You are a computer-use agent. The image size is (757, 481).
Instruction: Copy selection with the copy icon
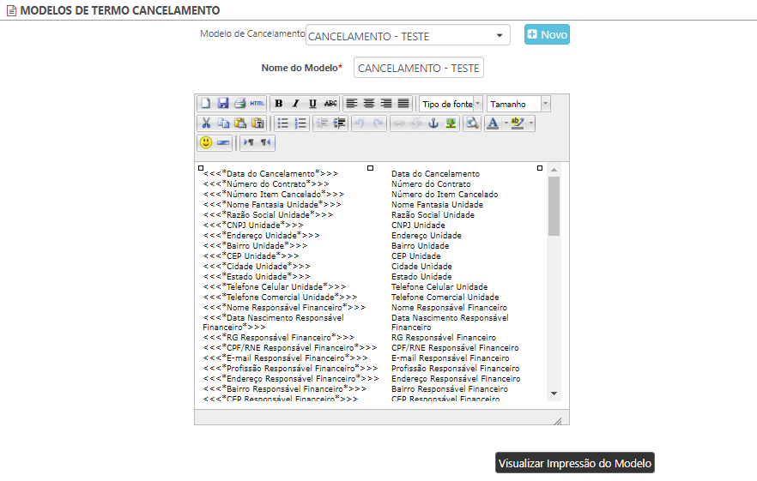tap(223, 123)
